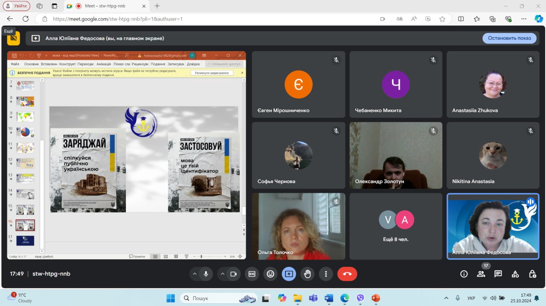The image size is (546, 306).
Task: Toggle the camera in Meet toolbar
Action: (x=233, y=274)
